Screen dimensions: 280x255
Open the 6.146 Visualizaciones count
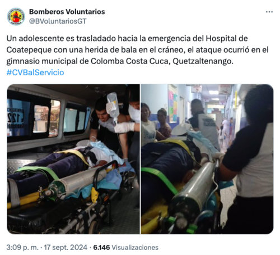click(125, 247)
